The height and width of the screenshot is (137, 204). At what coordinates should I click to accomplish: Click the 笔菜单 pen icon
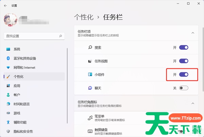coord(90,118)
